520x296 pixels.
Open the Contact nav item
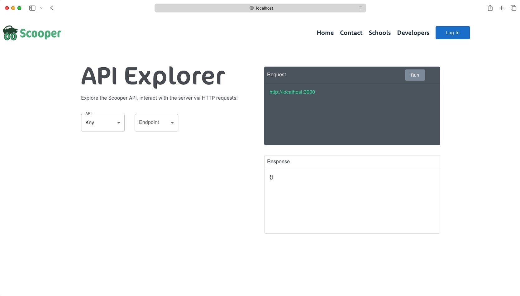tap(351, 33)
